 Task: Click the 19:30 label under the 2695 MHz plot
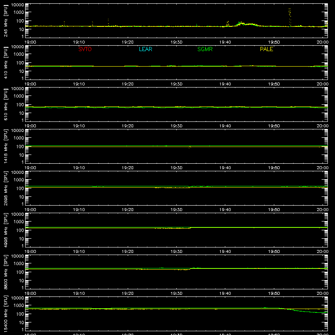176,210
